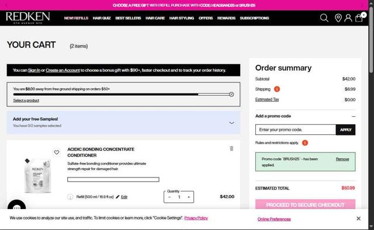
Task: Open Hair Styling menu
Action: 182,18
